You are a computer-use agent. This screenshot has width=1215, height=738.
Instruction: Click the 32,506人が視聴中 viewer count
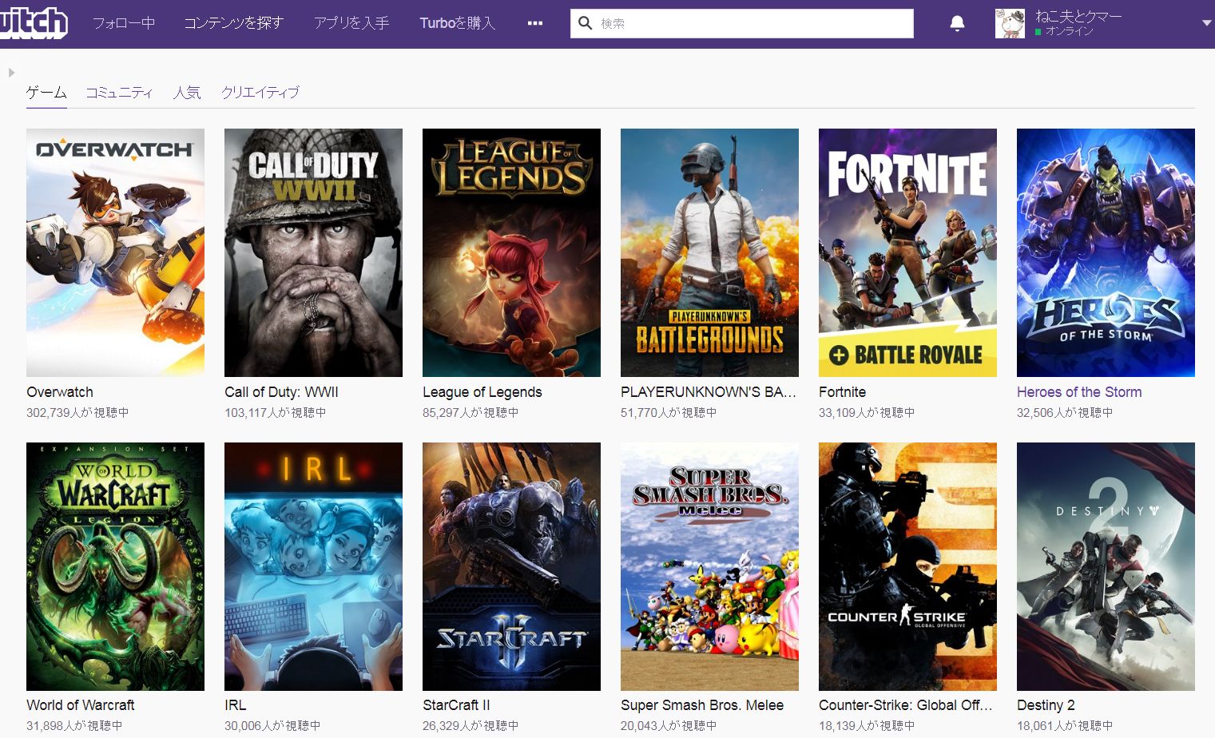(1065, 413)
